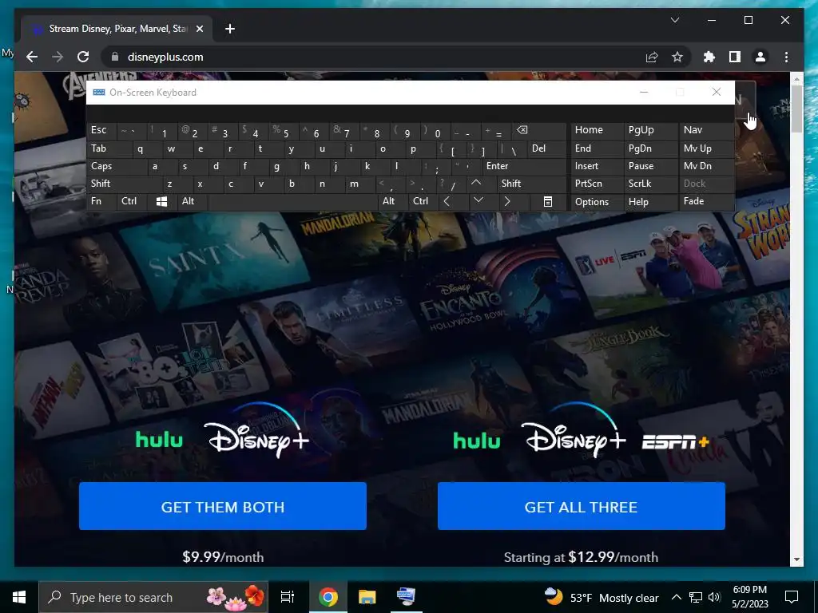This screenshot has width=818, height=613.
Task: Open the Windows Start menu
Action: point(19,597)
